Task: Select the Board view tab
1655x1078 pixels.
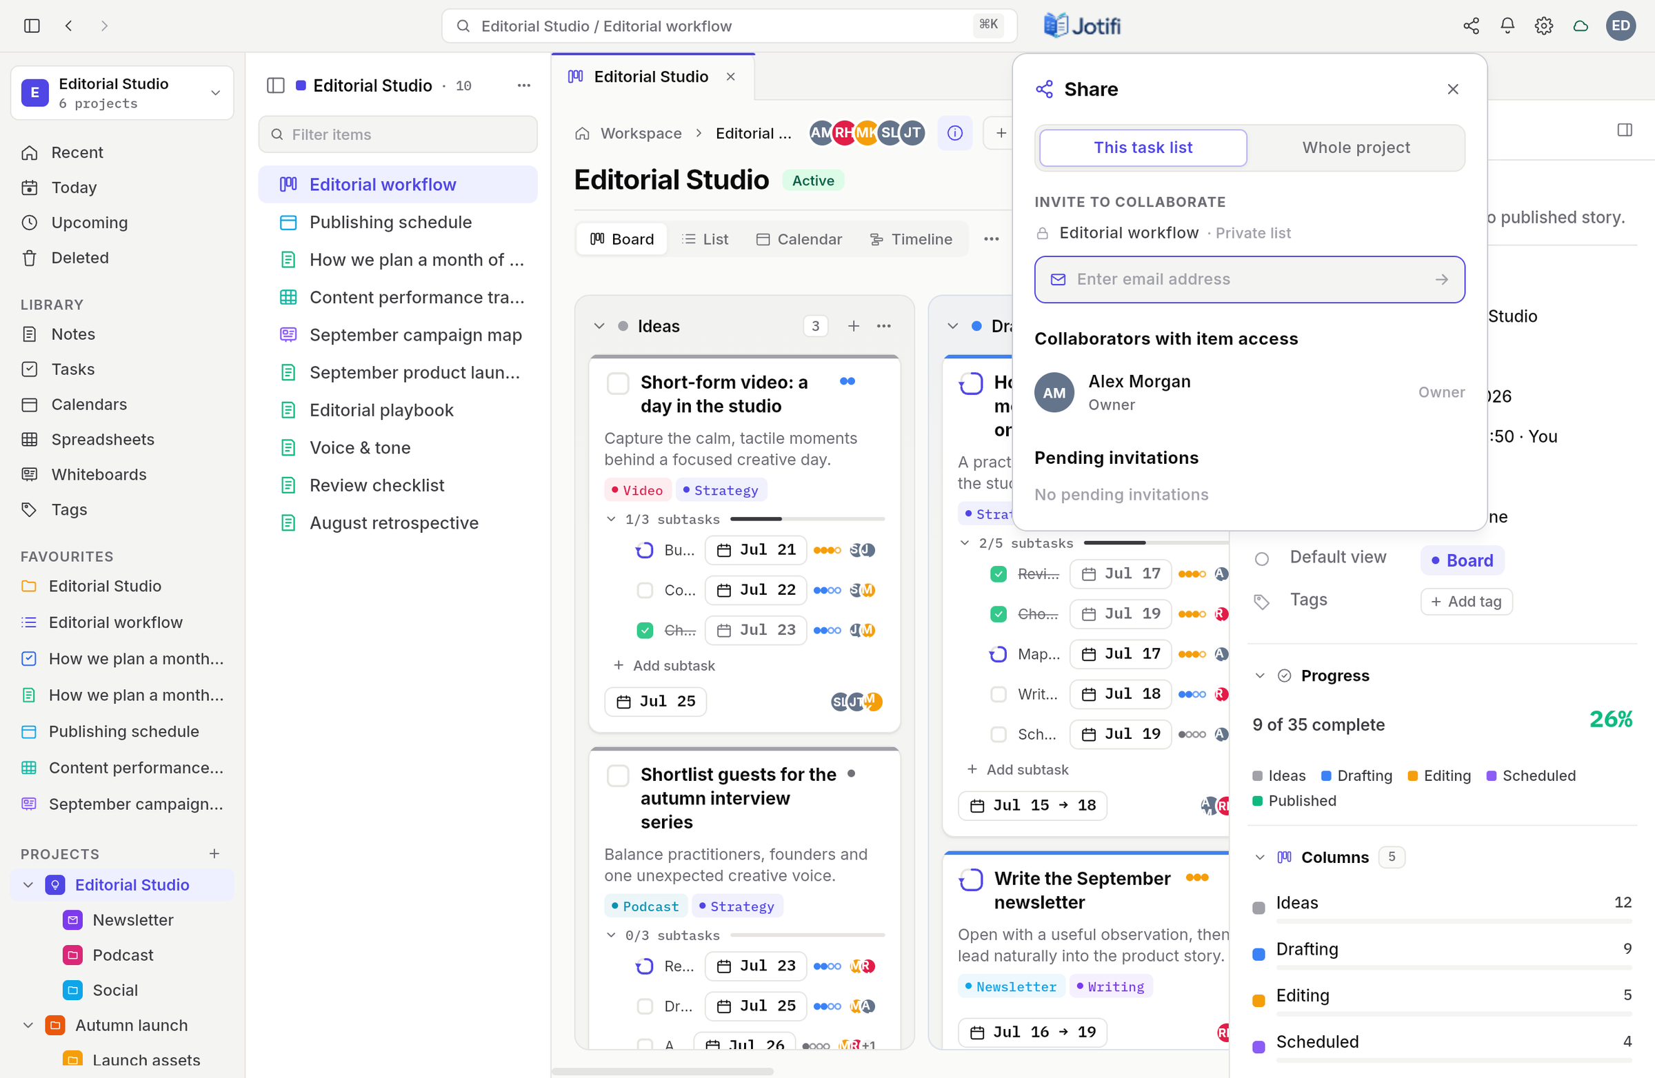Action: coord(622,239)
